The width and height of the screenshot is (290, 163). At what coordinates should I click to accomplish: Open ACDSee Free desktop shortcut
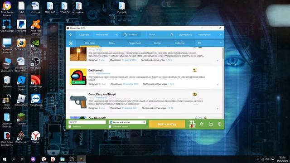pos(21,44)
